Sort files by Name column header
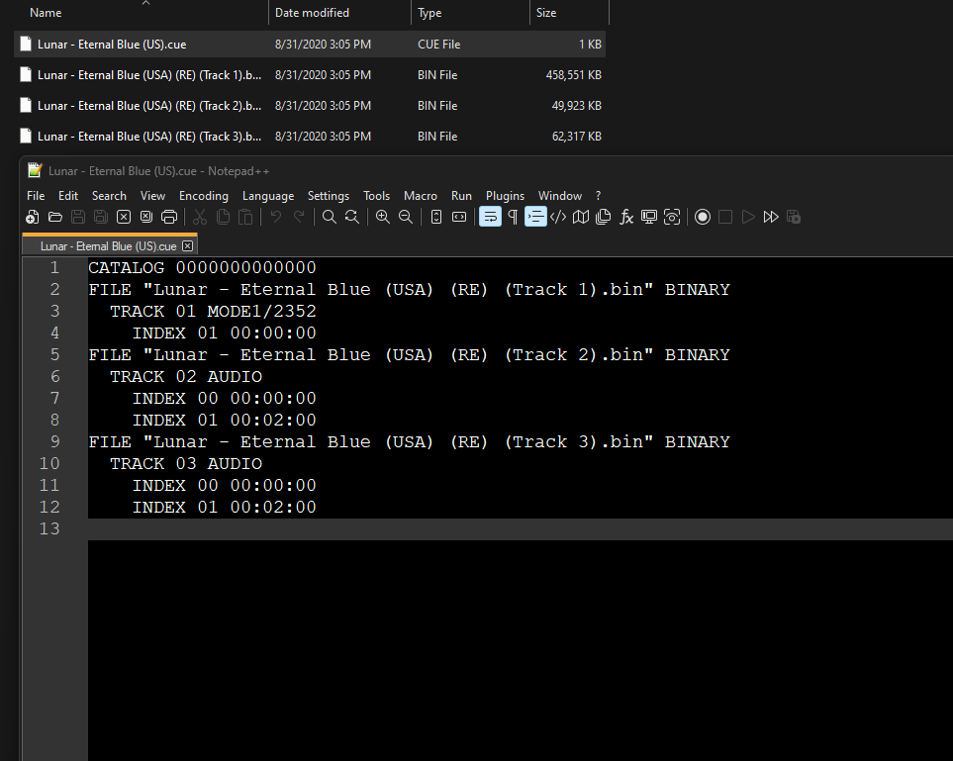 coord(46,13)
